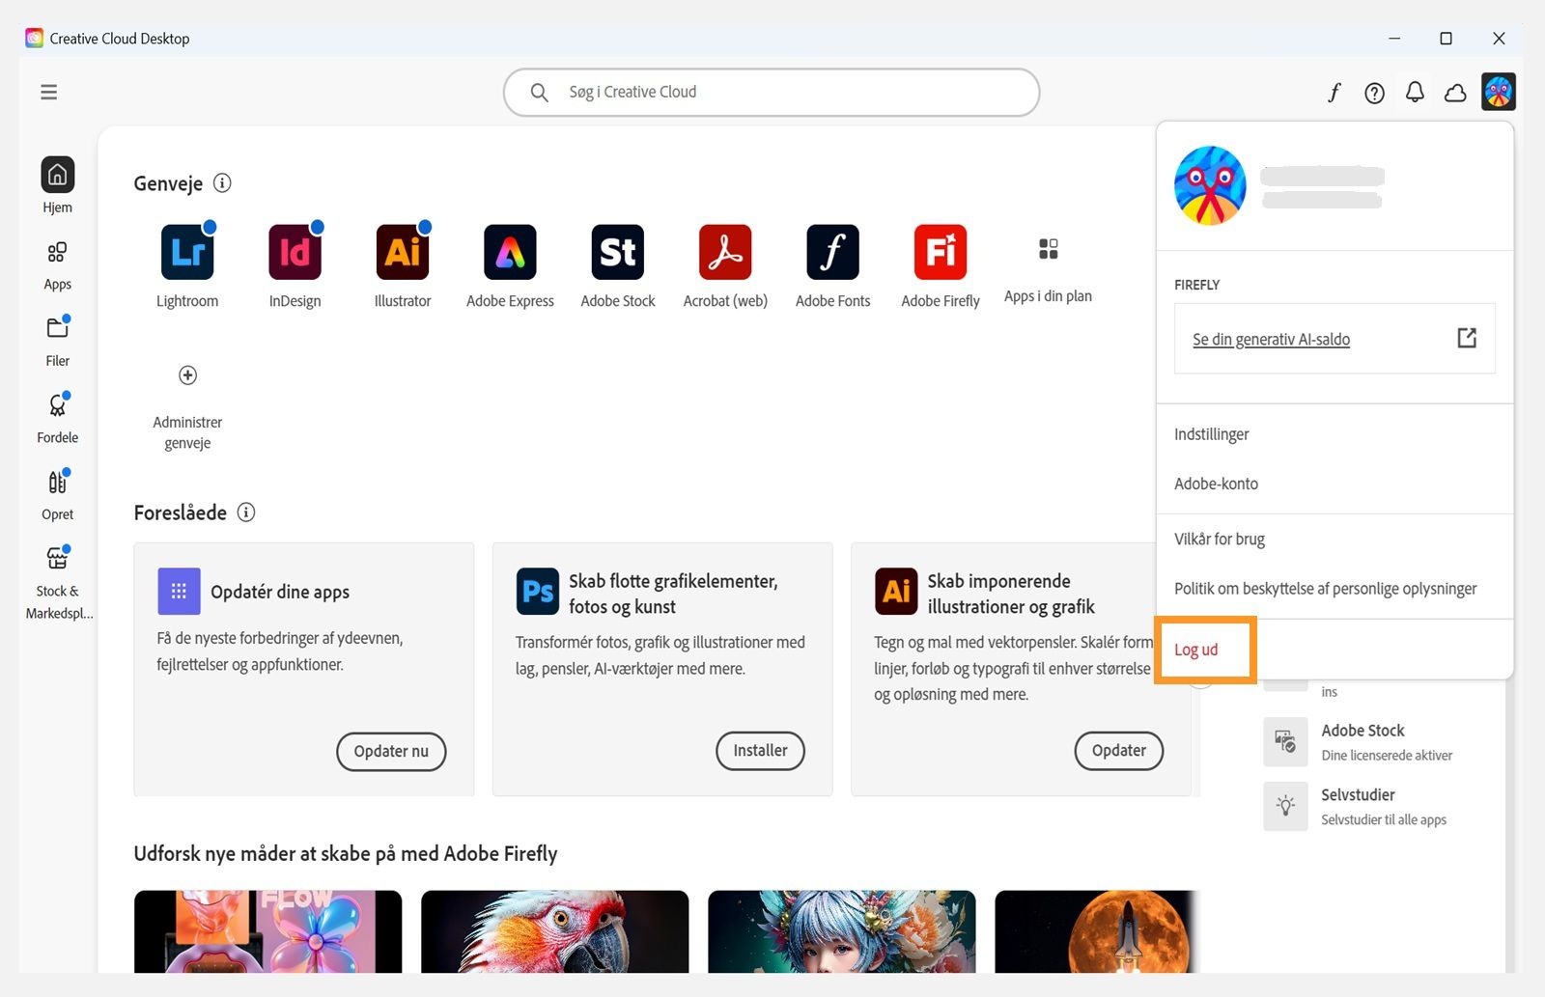The height and width of the screenshot is (997, 1545).
Task: Open the rocket and moon Firefly thumbnail
Action: pyautogui.click(x=1098, y=931)
